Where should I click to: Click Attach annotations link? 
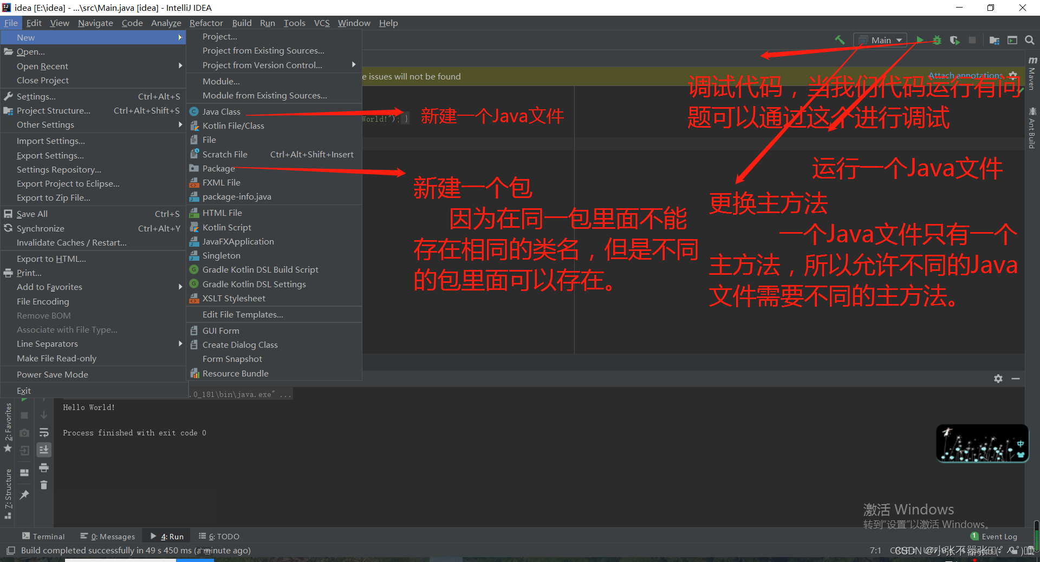pyautogui.click(x=966, y=75)
